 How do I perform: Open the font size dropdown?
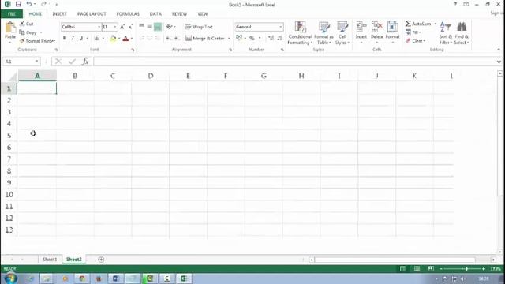click(x=115, y=27)
